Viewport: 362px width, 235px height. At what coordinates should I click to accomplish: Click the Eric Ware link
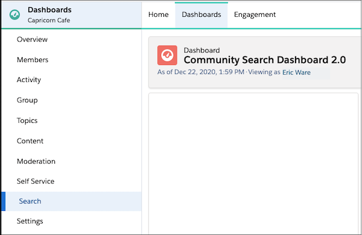[x=296, y=72]
